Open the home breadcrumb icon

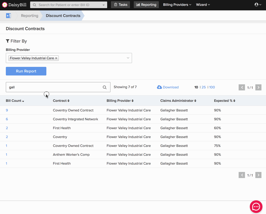(x=8, y=16)
